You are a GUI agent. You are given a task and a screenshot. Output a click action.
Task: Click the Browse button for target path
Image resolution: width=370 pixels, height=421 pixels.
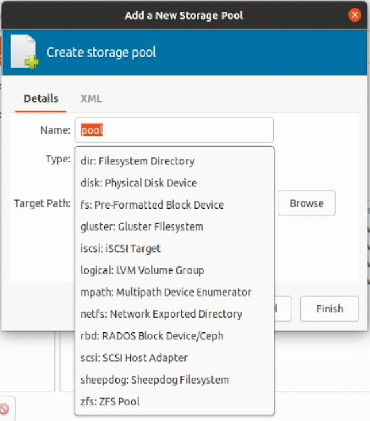(307, 203)
